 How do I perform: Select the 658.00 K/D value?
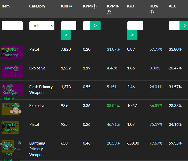[x=133, y=143]
